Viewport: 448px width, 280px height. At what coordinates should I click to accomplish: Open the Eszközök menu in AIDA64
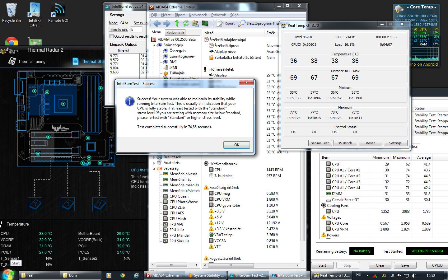pyautogui.click(x=219, y=15)
